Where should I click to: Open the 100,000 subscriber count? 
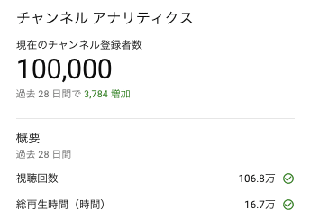coord(64,69)
